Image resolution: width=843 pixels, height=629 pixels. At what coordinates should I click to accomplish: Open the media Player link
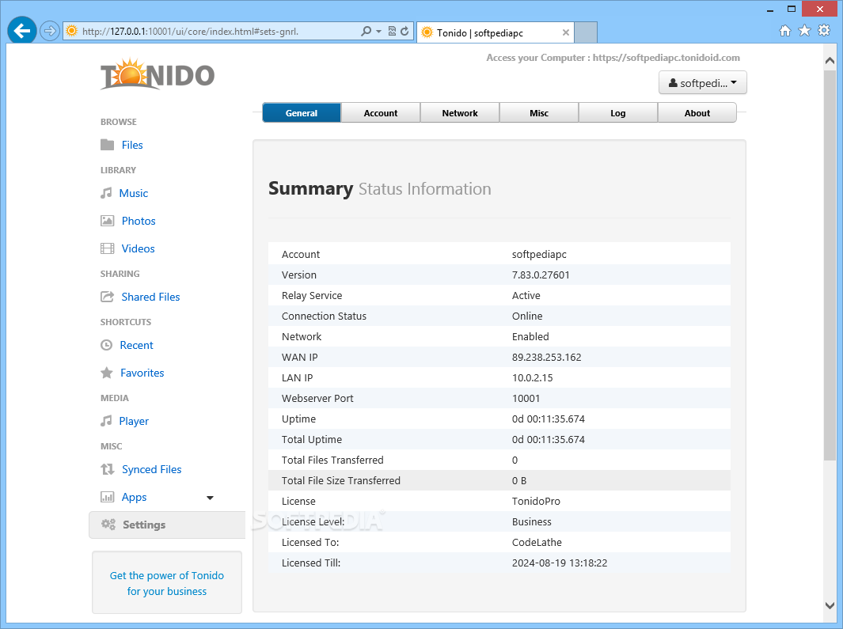[x=134, y=421]
